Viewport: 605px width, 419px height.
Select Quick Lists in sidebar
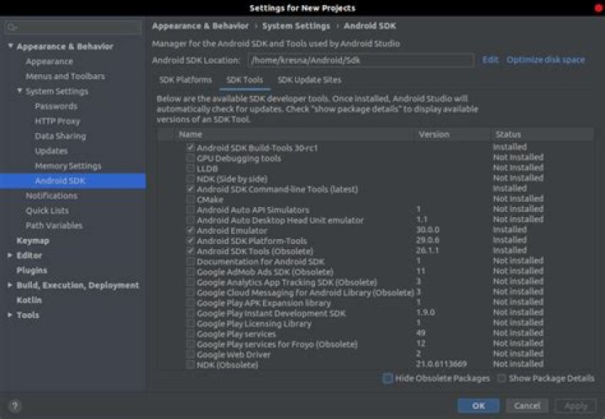(47, 210)
